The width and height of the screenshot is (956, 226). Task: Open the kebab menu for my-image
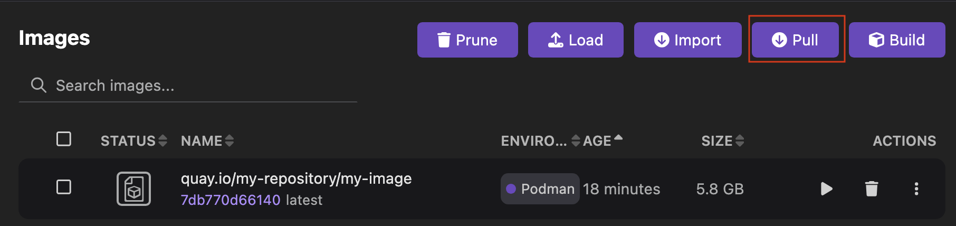coord(916,189)
